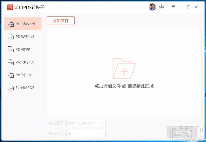Switch to Word转PDF mode
This screenshot has height=142, width=206.
click(x=23, y=62)
